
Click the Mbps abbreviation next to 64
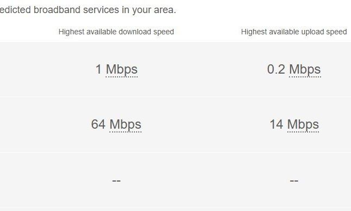click(125, 125)
